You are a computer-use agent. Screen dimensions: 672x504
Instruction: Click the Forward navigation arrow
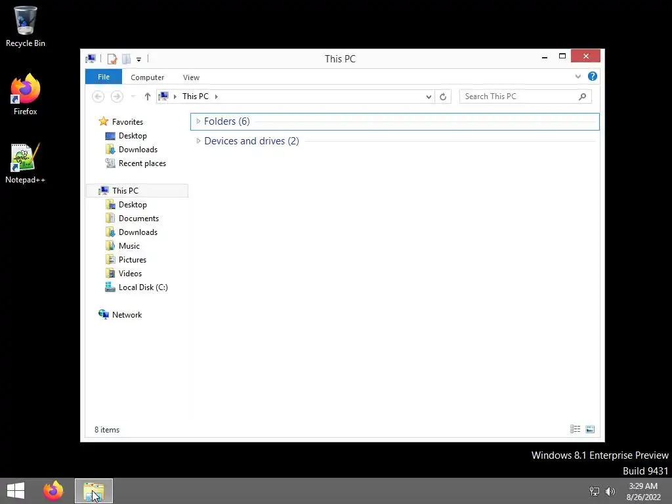tap(117, 96)
